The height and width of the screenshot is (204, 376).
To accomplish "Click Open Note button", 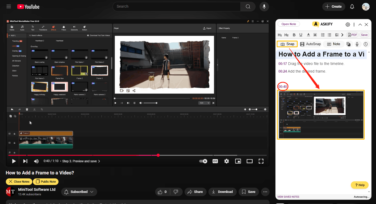I will (x=289, y=24).
